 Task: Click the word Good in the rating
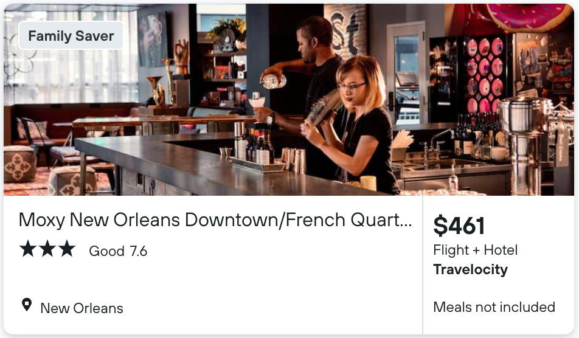click(106, 251)
